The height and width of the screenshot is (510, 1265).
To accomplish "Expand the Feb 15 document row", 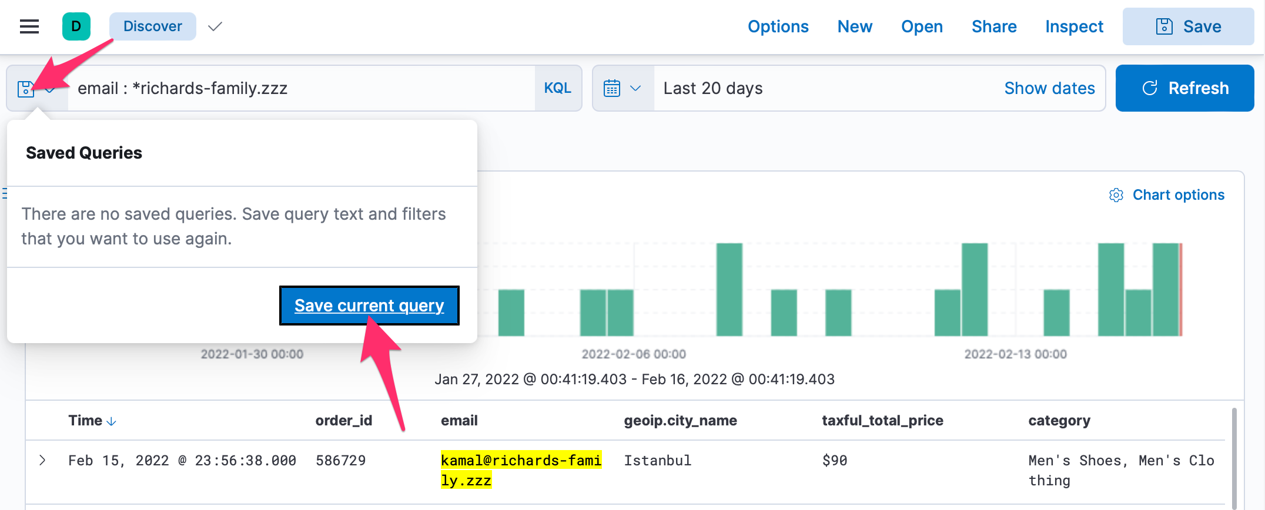I will click(42, 460).
